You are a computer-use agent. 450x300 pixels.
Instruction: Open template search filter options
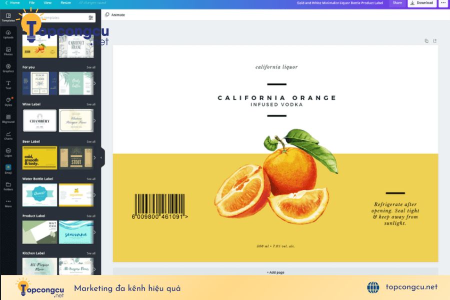tap(90, 18)
